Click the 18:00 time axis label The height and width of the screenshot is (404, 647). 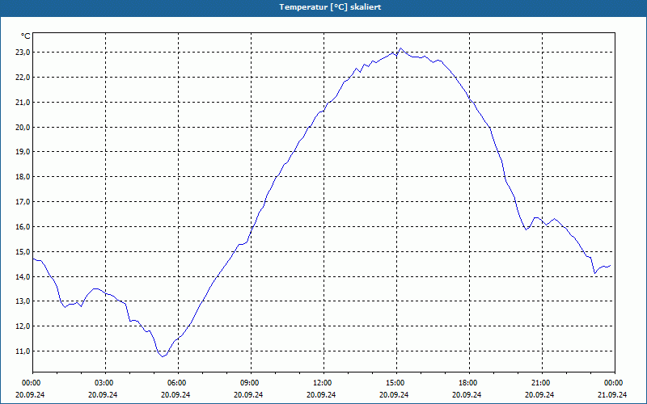tap(467, 383)
